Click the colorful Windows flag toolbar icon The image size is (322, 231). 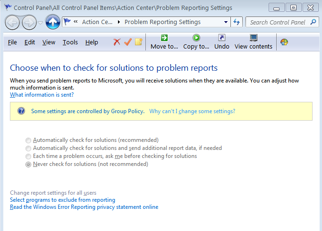pyautogui.click(x=284, y=42)
